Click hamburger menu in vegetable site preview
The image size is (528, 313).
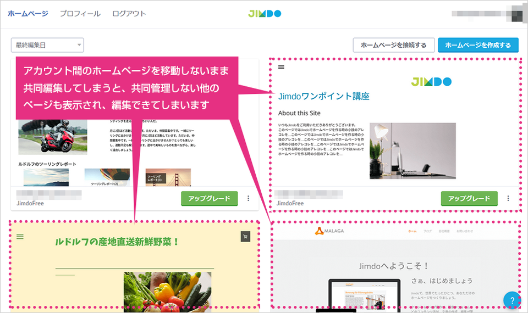pyautogui.click(x=20, y=237)
